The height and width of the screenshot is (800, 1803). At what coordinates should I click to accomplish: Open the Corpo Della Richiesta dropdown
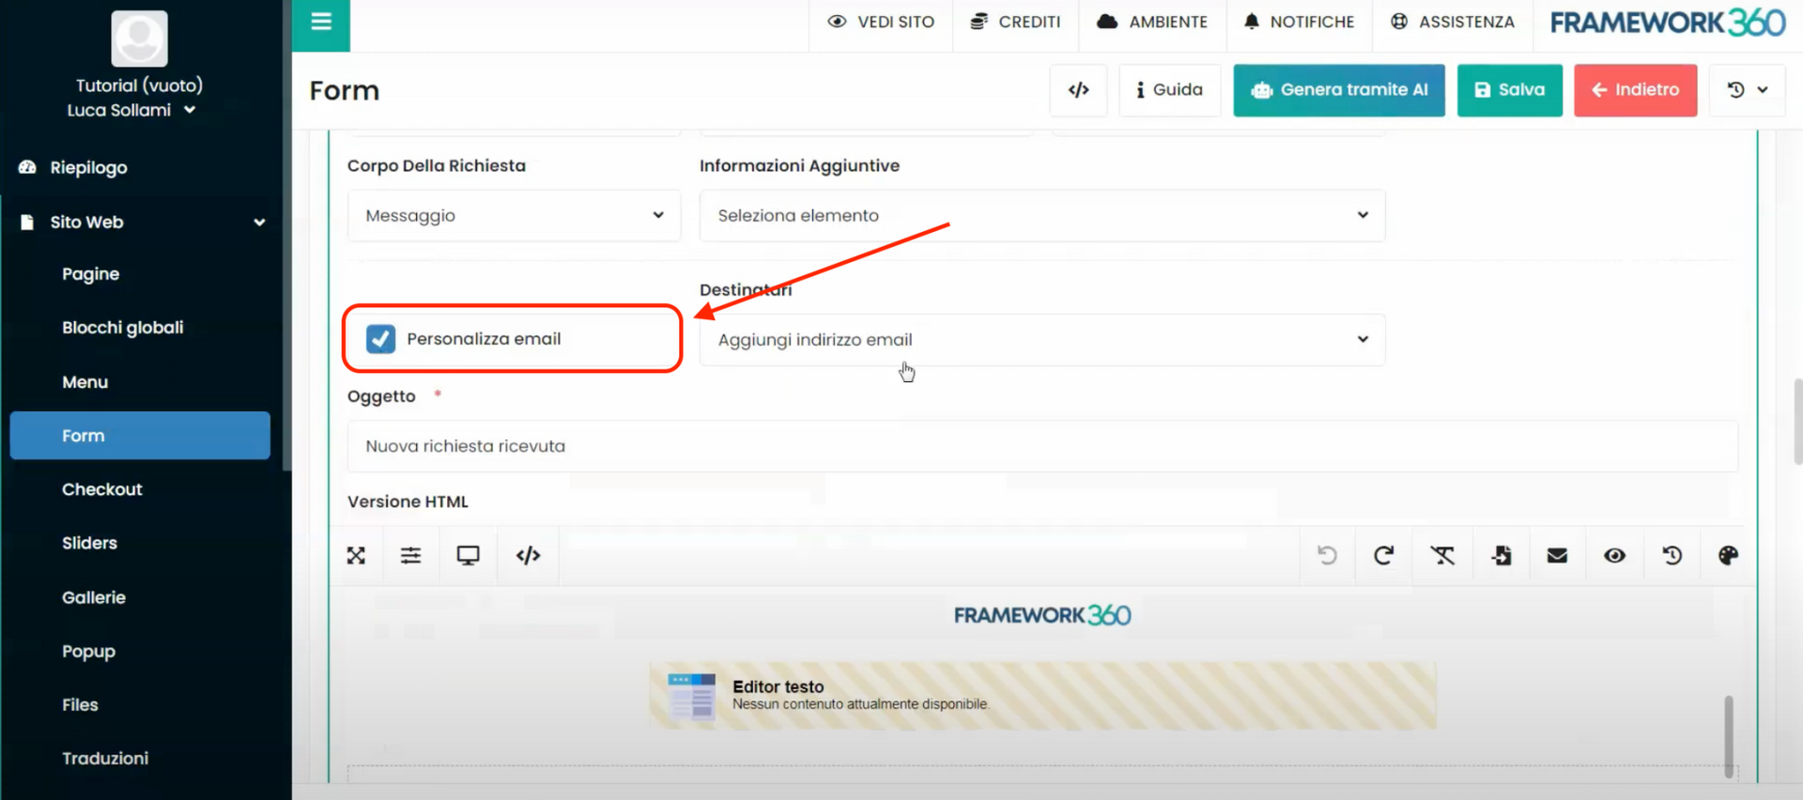tap(514, 216)
